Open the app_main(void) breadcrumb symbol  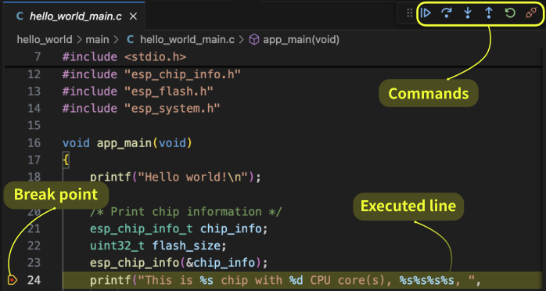301,40
